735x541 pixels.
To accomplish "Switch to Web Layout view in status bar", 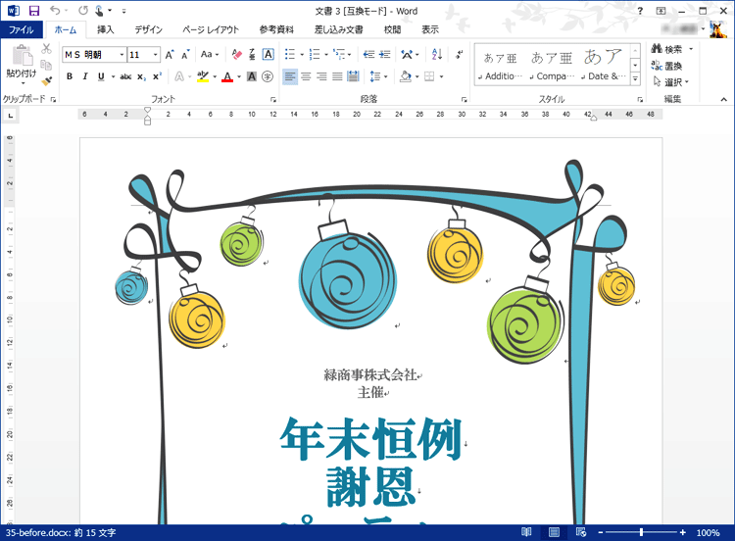I will click(x=581, y=532).
